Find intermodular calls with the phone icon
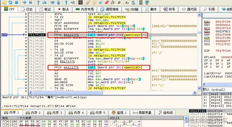This screenshot has height=127, width=232. (x=133, y=2)
